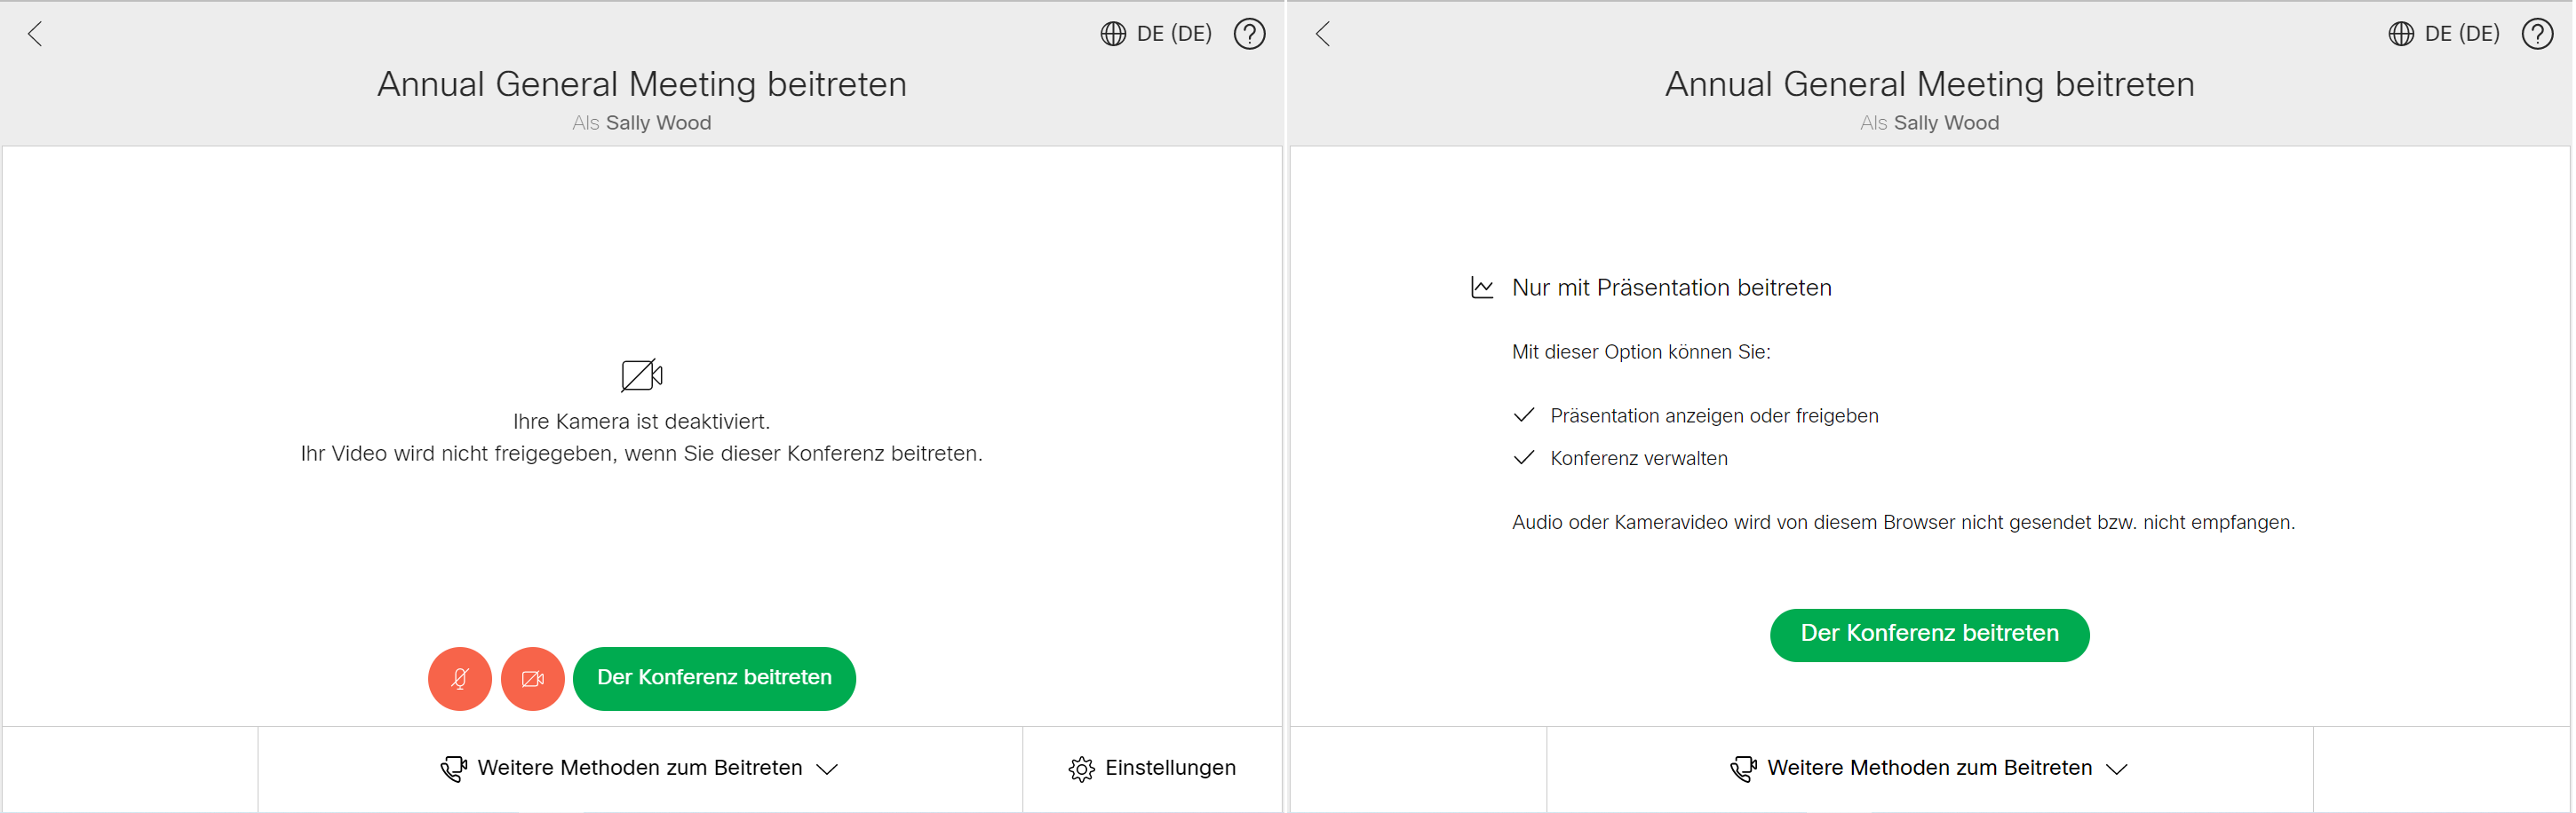This screenshot has height=813, width=2576.
Task: Open DE (DE) language selector on right
Action: click(x=2444, y=34)
